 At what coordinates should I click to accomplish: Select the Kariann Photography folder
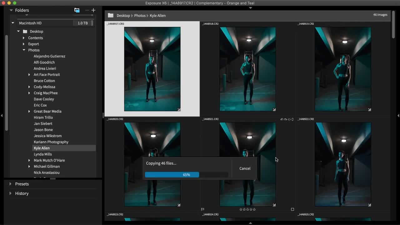pos(51,142)
